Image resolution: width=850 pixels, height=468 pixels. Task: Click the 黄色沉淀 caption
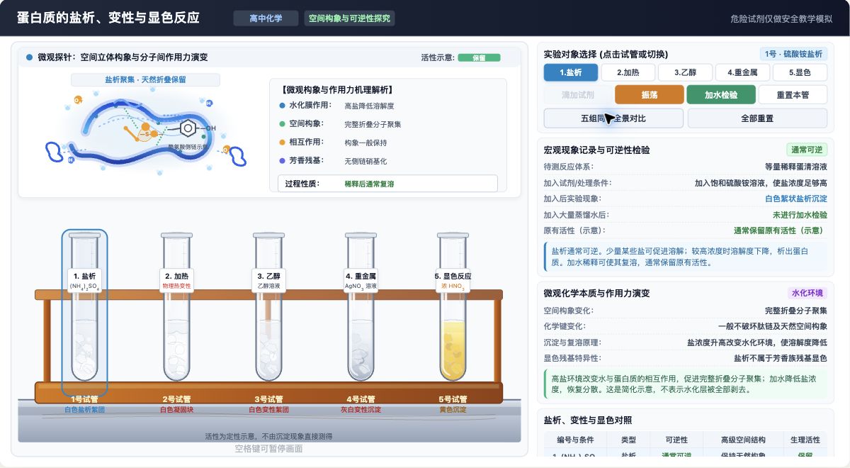(453, 410)
